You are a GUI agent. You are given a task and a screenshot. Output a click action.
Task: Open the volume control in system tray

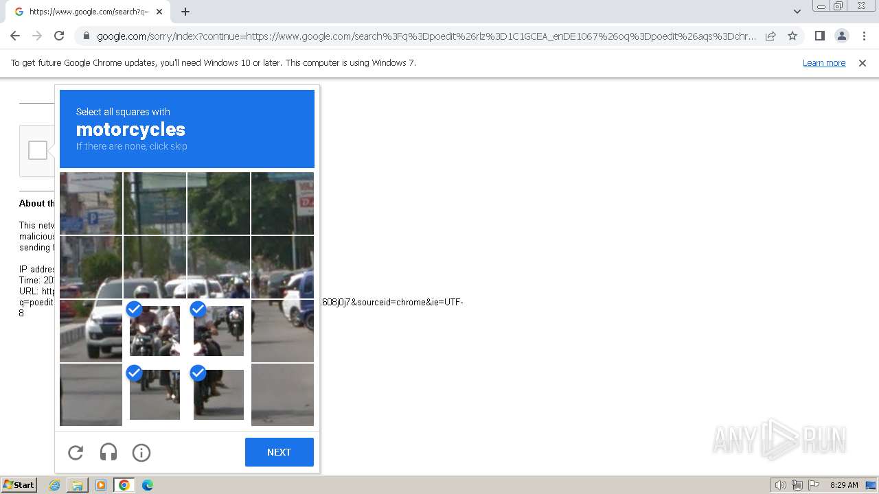(x=781, y=485)
